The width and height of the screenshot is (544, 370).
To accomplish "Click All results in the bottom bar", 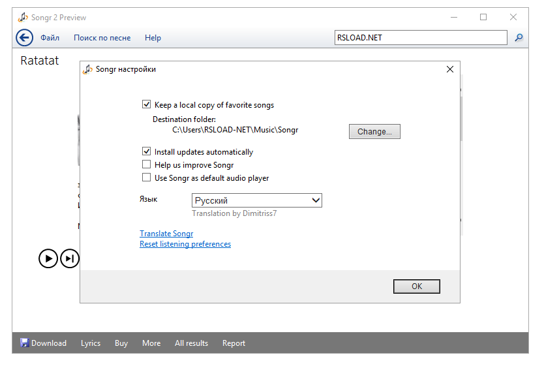I will [191, 343].
